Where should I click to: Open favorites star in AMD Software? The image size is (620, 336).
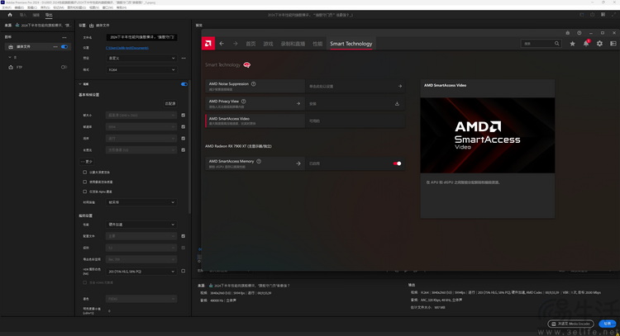[x=572, y=44]
